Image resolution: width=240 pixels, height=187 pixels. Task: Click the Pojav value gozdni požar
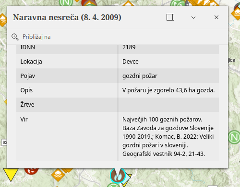(140, 76)
